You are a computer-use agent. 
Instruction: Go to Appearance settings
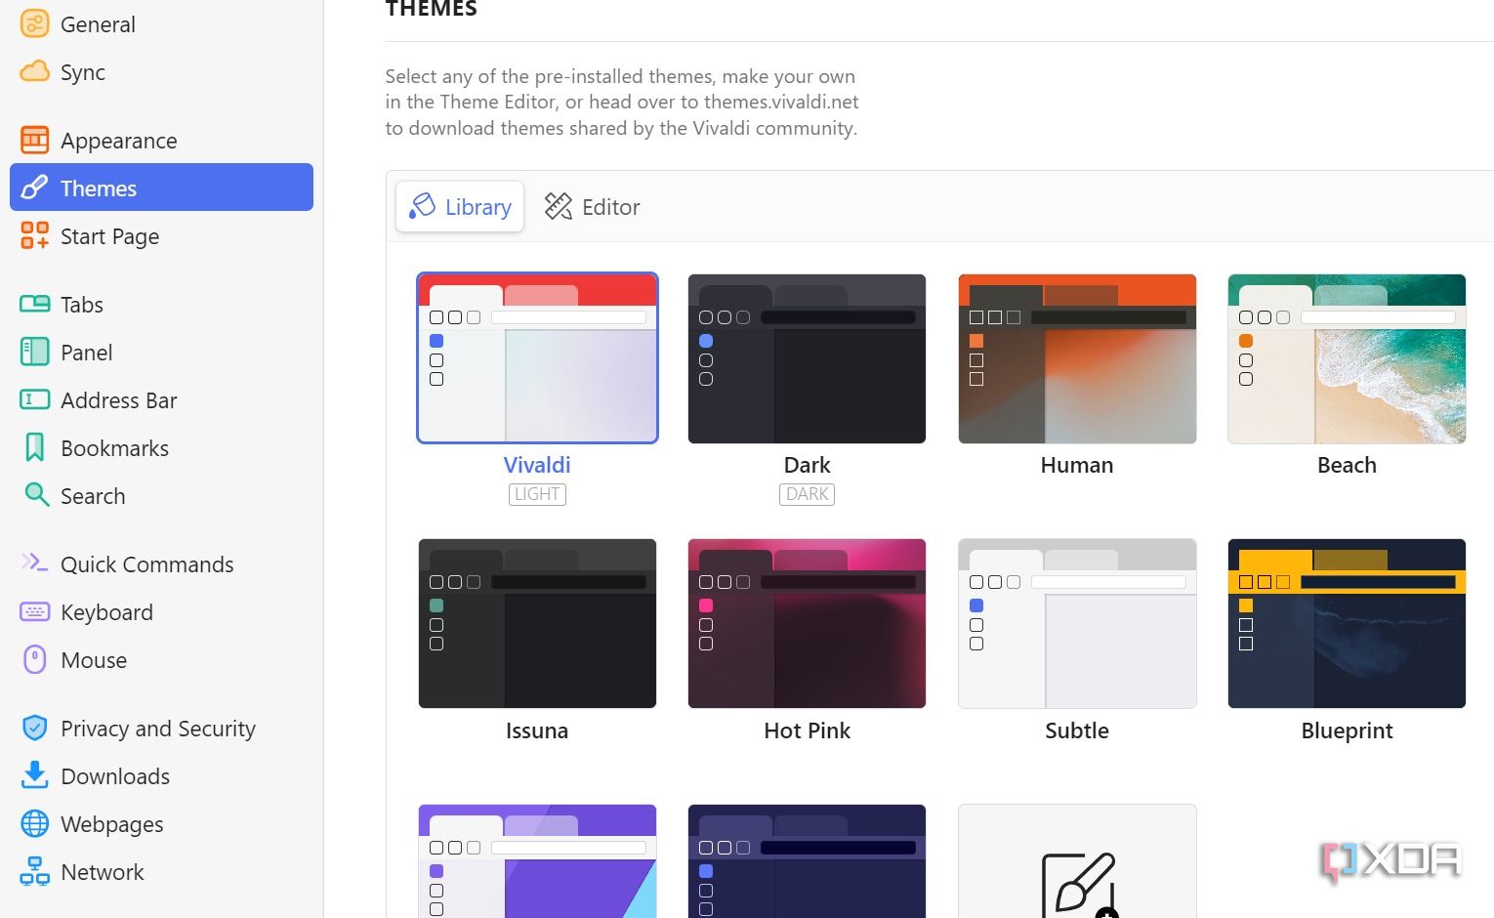coord(161,141)
